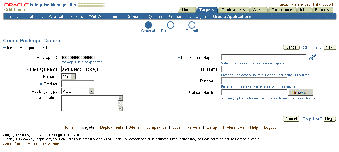Viewport: 339px width, 152px height.
Task: Open the footer Alerts link
Action: (x=135, y=127)
